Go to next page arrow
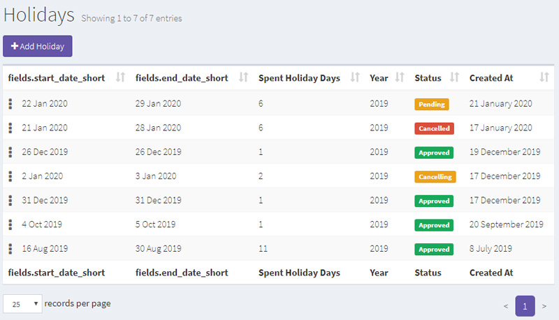Image resolution: width=559 pixels, height=320 pixels. coord(544,306)
